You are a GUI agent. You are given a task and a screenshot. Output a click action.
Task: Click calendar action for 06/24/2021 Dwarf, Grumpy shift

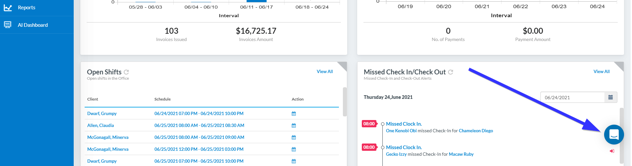(294, 114)
